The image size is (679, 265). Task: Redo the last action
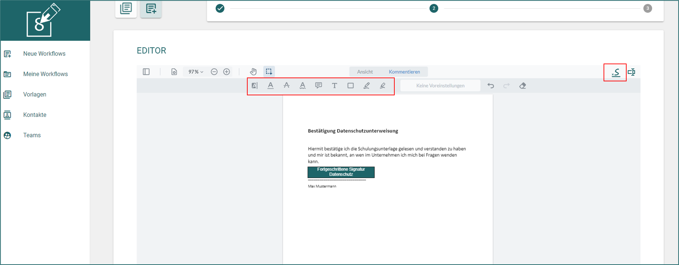[506, 86]
